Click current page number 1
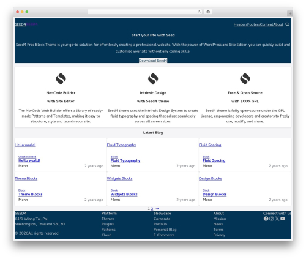The width and height of the screenshot is (306, 259). (x=149, y=209)
